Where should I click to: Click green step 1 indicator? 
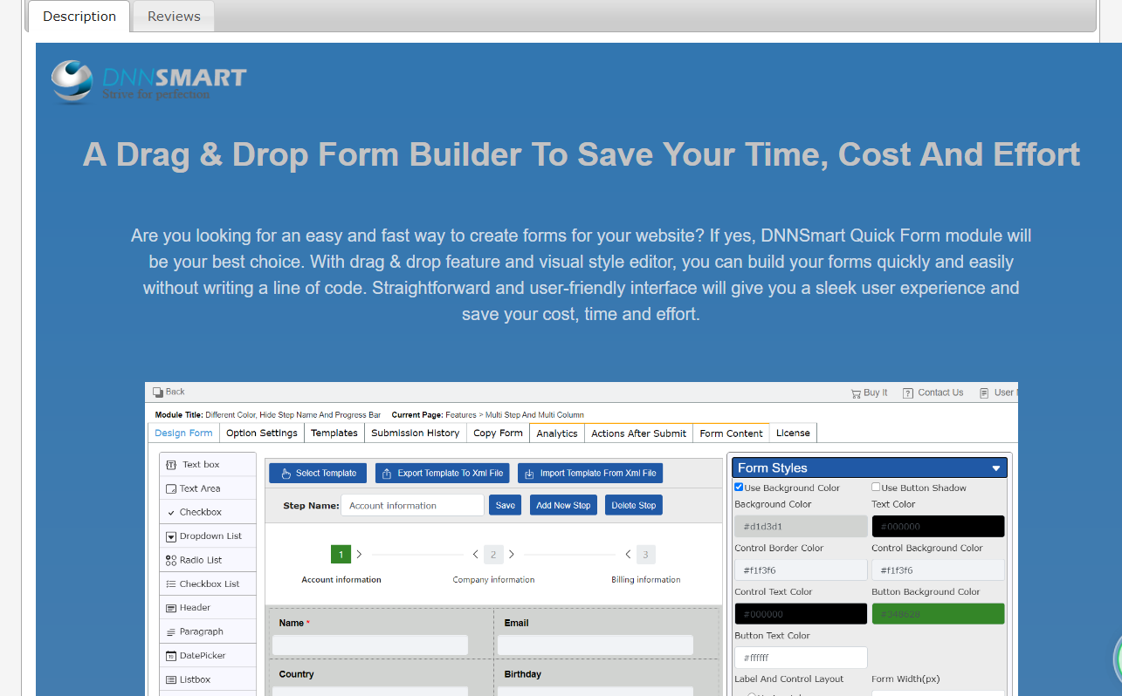[x=341, y=554]
